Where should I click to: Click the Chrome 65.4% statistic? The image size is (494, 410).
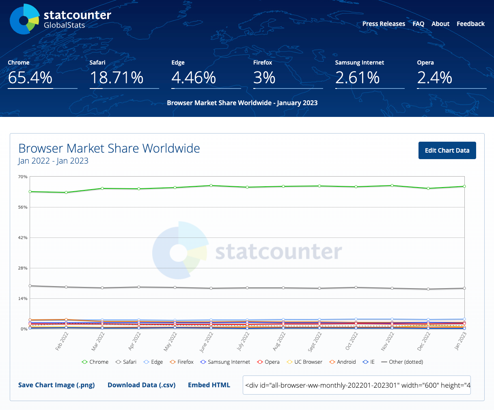tap(42, 73)
